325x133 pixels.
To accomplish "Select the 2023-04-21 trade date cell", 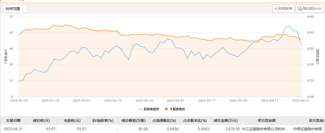I will 13,129.
